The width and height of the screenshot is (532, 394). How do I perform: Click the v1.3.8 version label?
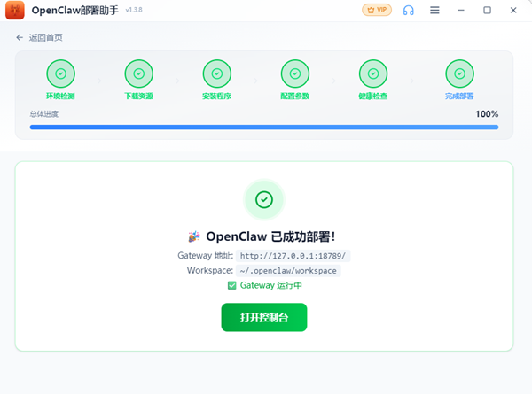pyautogui.click(x=134, y=10)
